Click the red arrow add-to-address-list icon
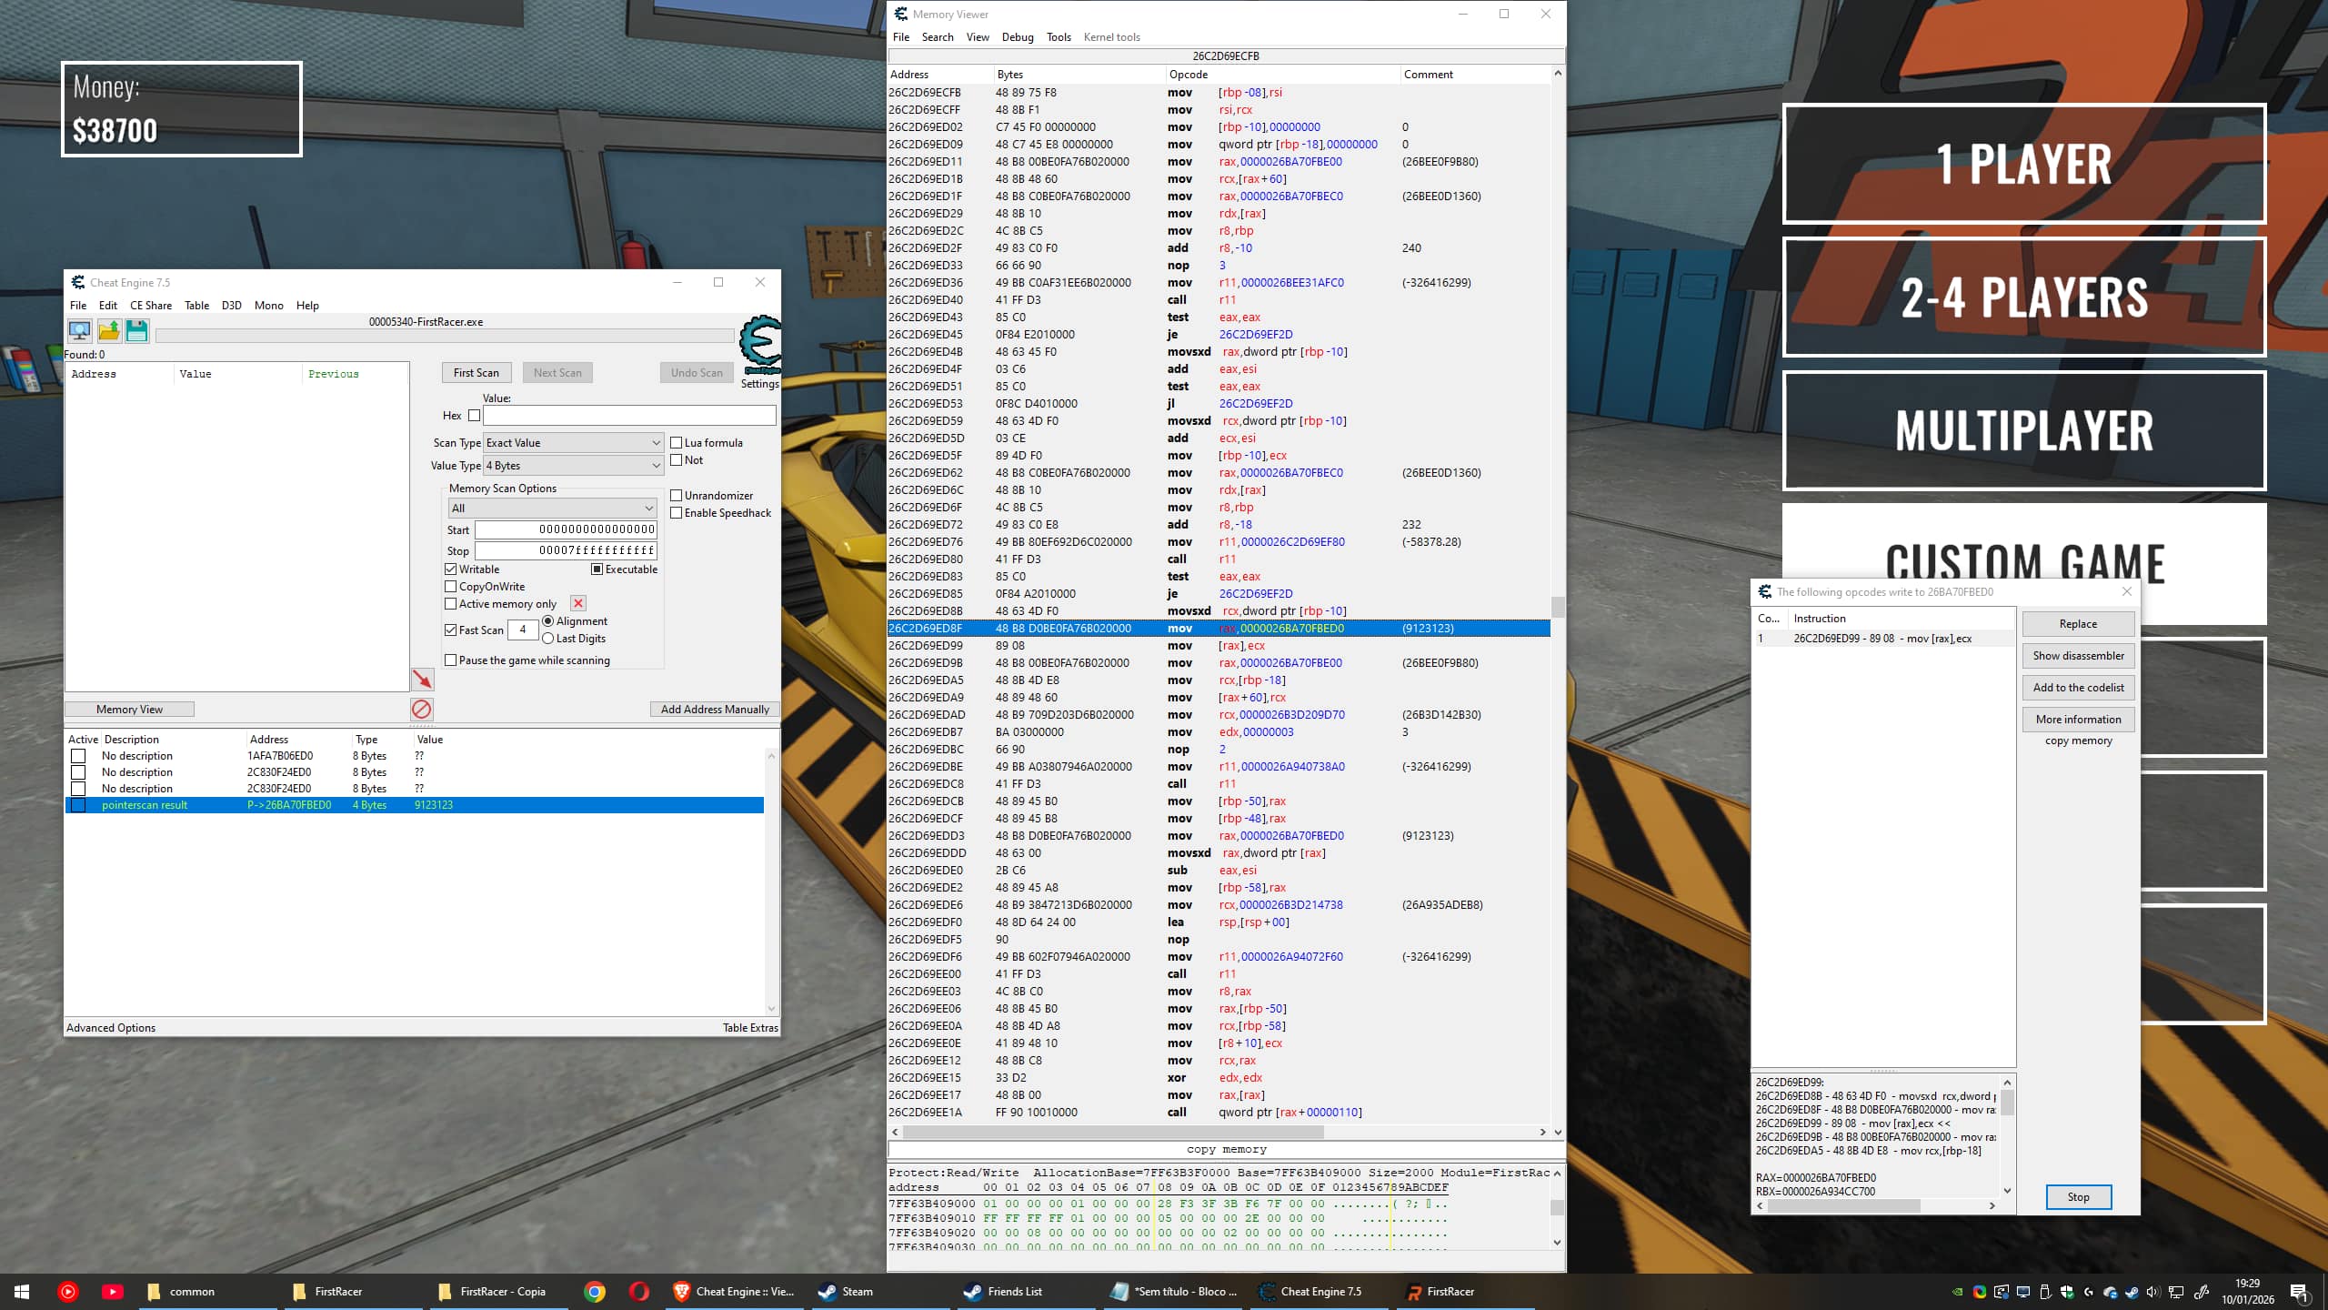The image size is (2328, 1310). click(422, 680)
